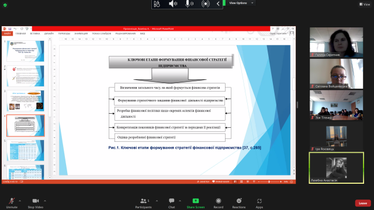Select slide 3 thumbnail in slide panel
Screen dimensions: 374x210
pyautogui.click(x=25, y=100)
